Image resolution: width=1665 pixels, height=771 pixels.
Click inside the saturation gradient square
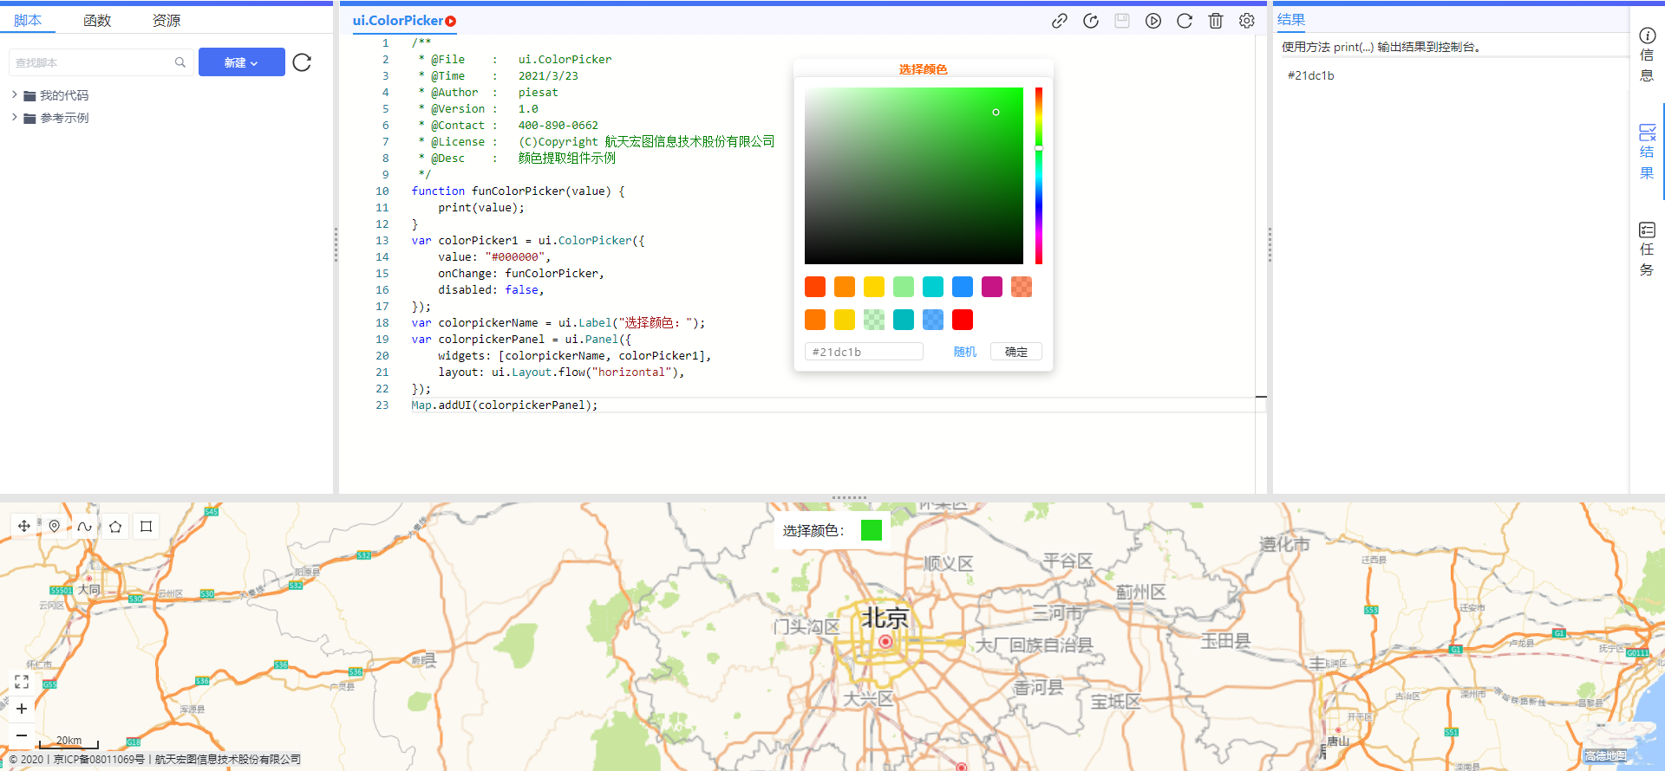click(914, 176)
